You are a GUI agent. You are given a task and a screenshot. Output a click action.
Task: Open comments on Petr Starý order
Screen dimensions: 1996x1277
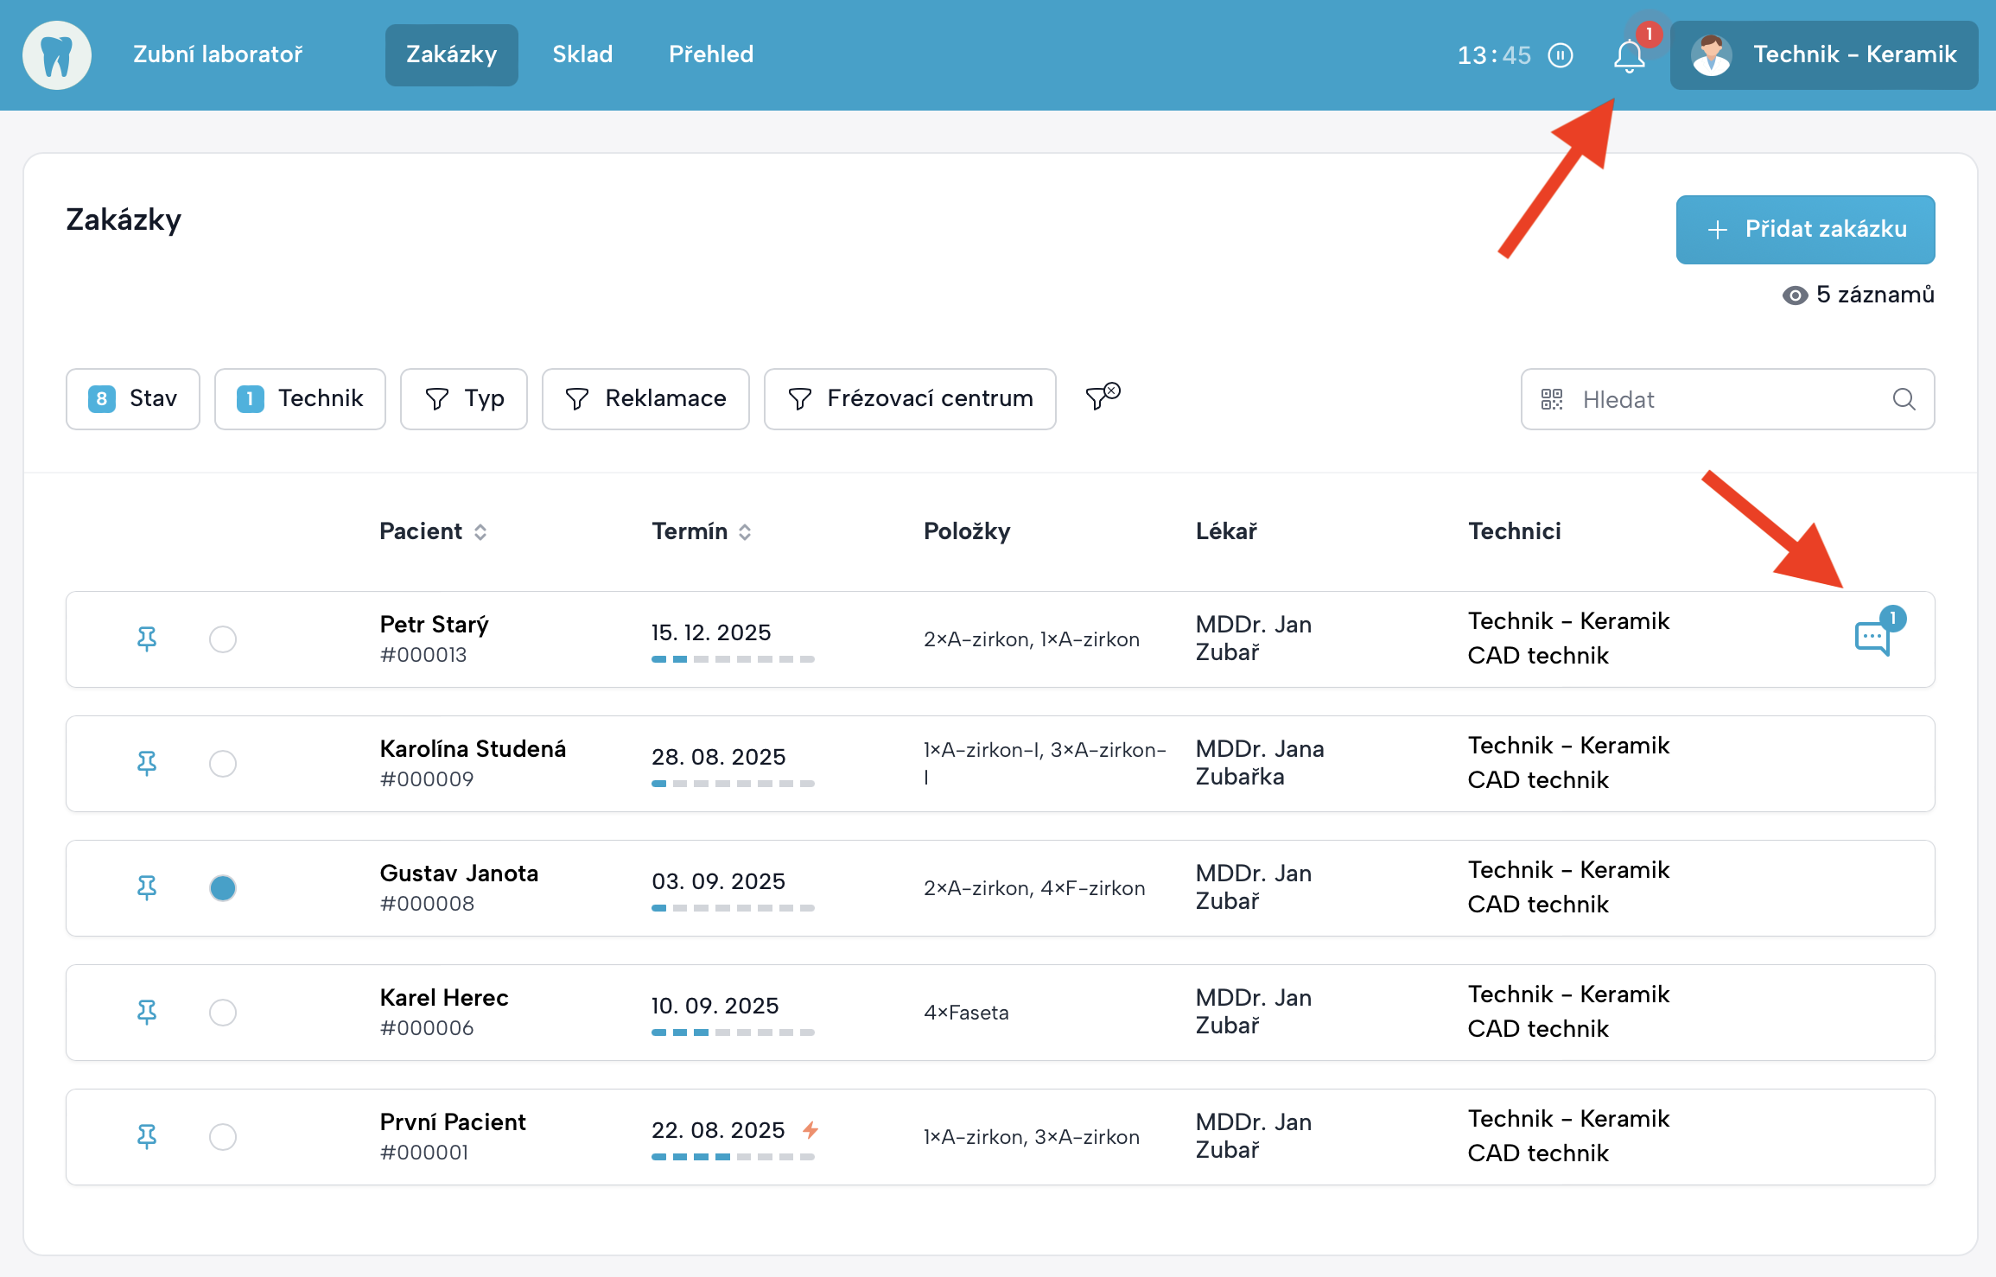(1872, 638)
